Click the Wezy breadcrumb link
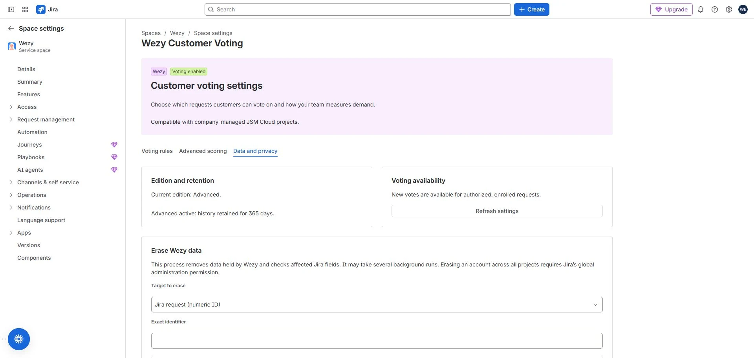Screen dimensions: 754x358 point(177,33)
